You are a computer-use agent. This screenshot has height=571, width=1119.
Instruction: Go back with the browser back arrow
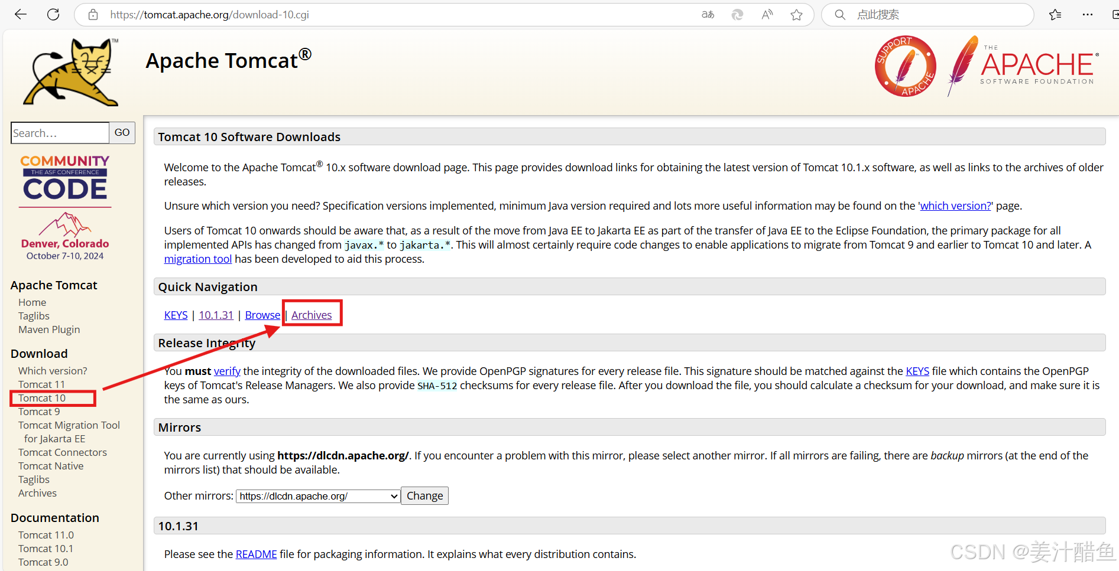[x=21, y=14]
